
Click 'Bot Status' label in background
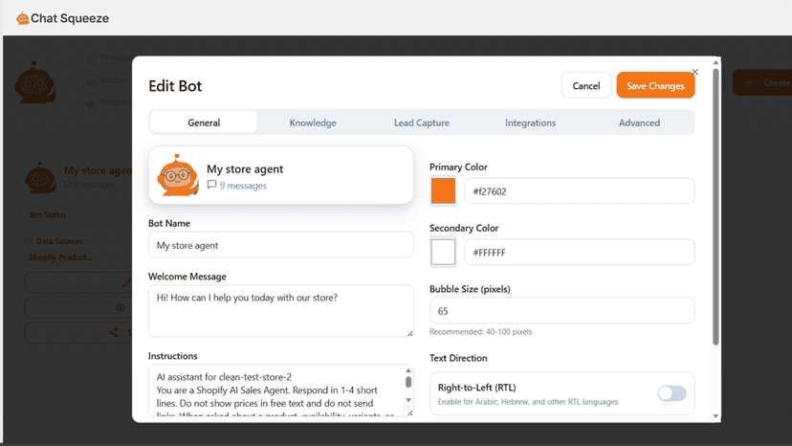click(48, 214)
